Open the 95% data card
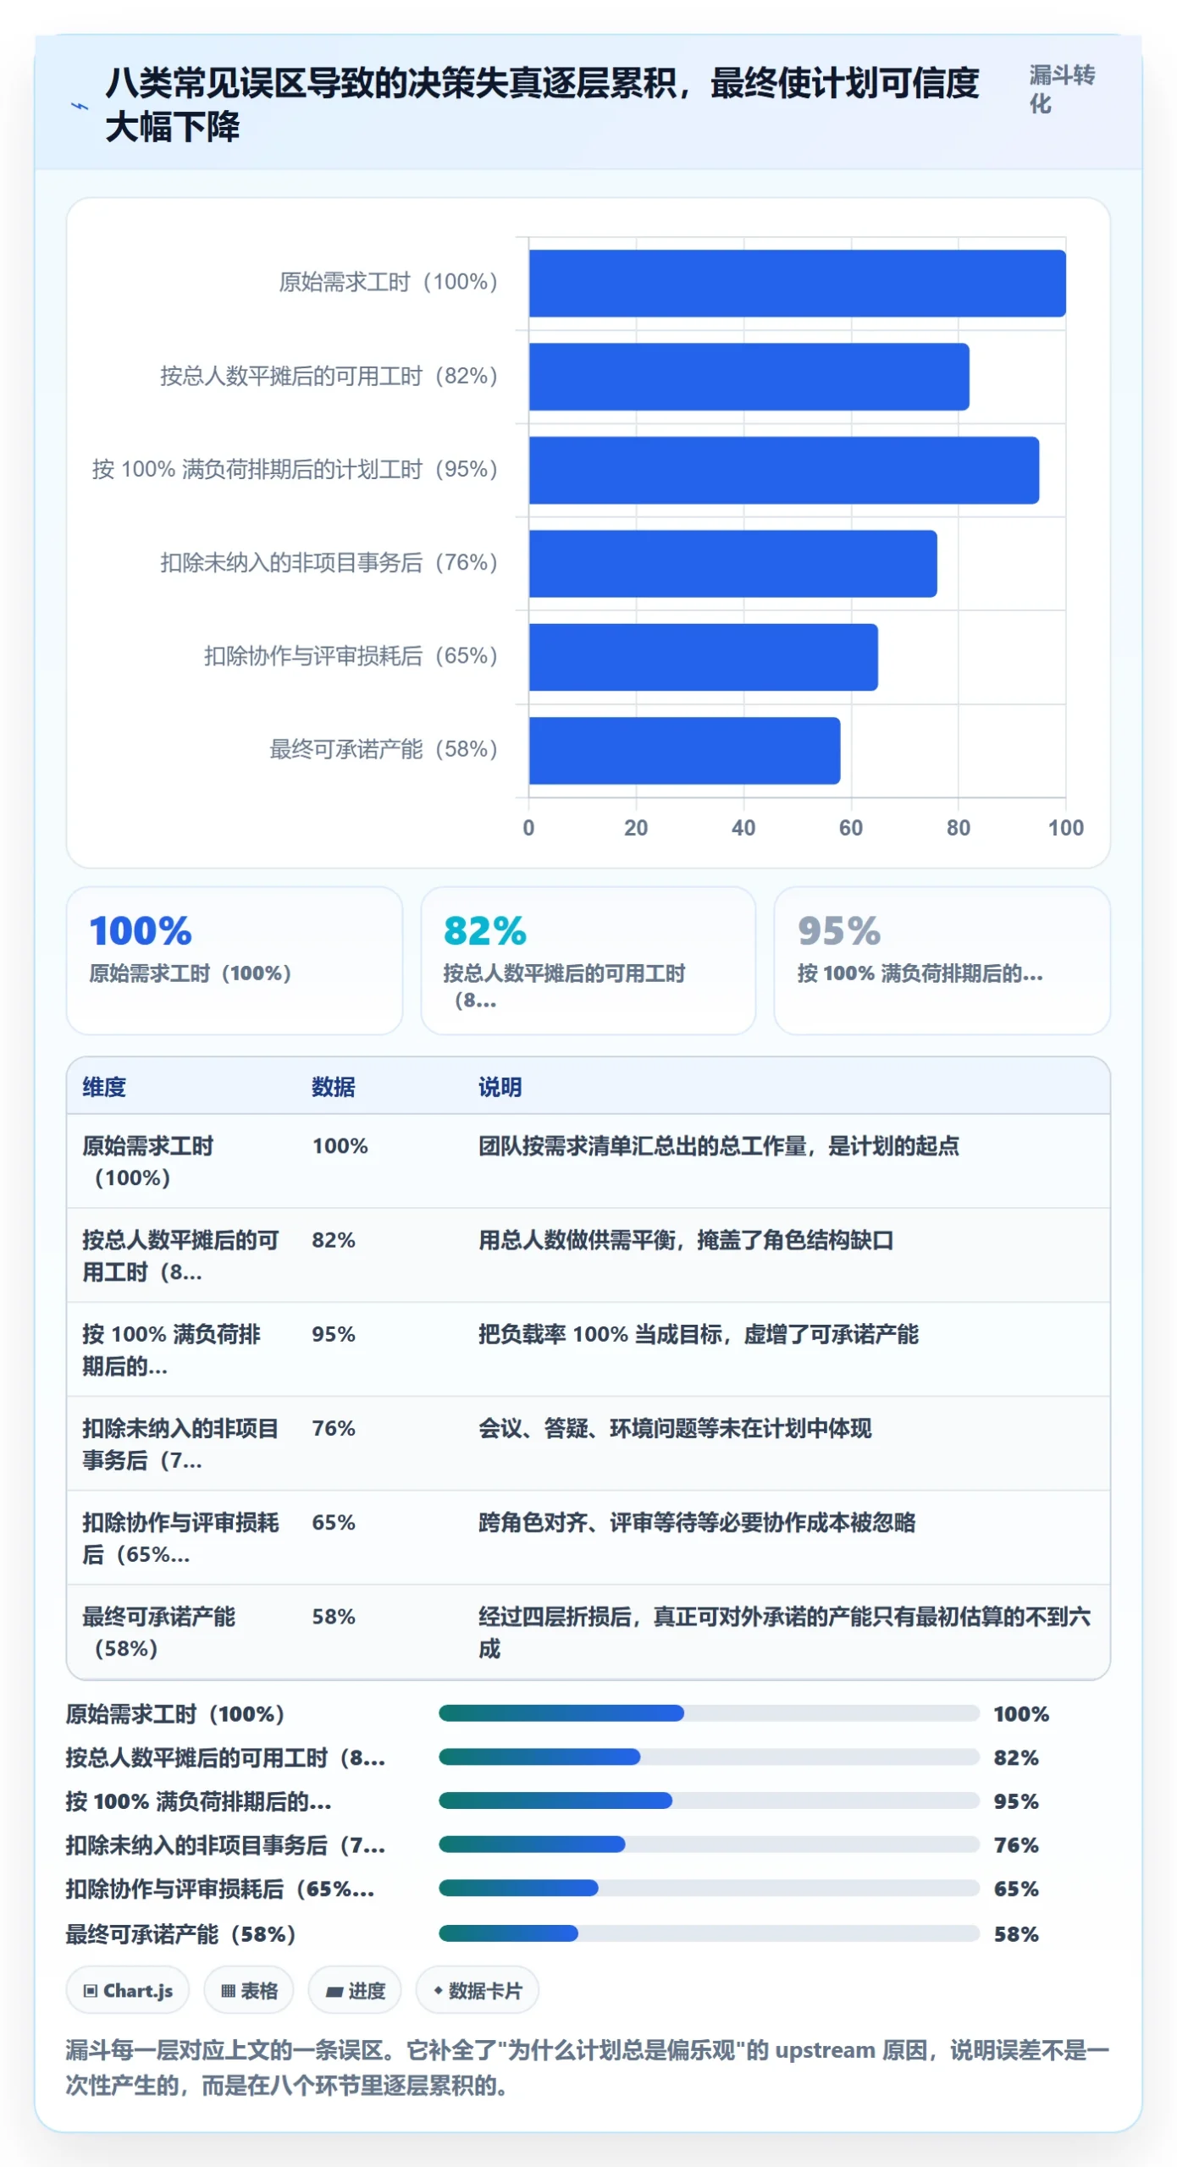The width and height of the screenshot is (1177, 2167). (x=942, y=960)
